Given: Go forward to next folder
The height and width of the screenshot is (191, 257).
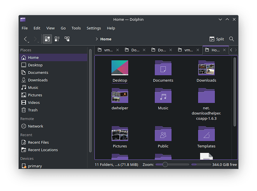Looking at the screenshot, I should click(35, 39).
